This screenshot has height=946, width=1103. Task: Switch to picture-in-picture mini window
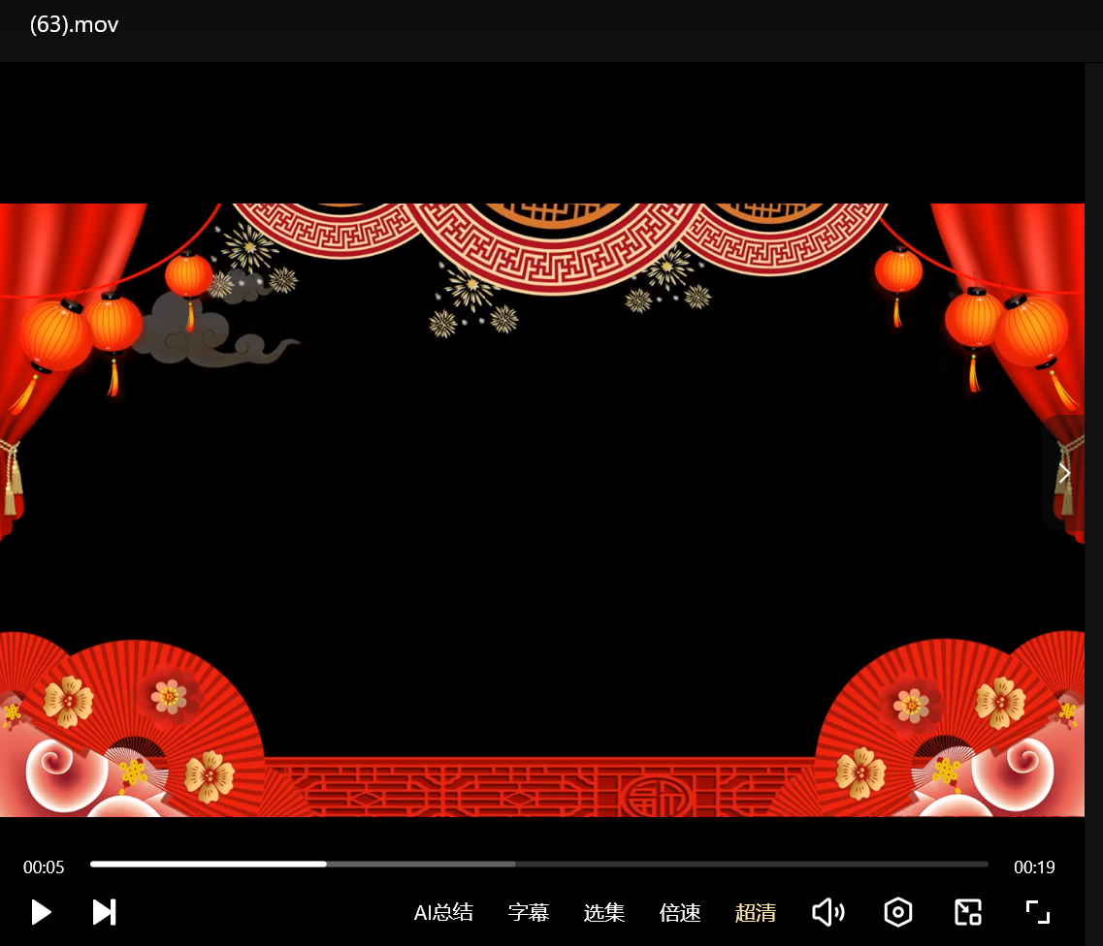point(968,912)
